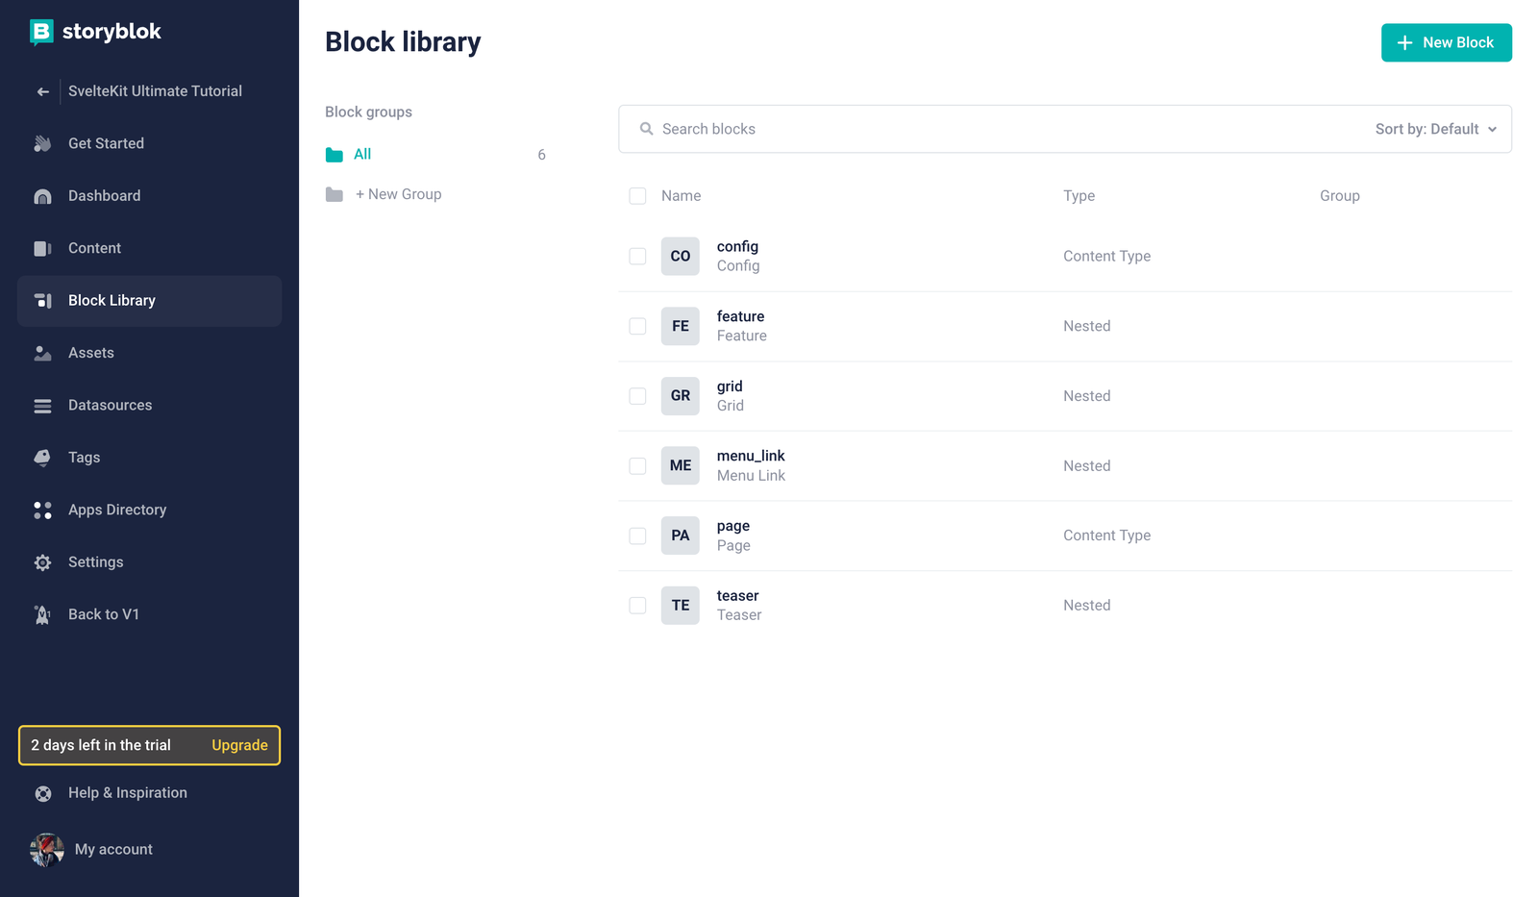Click the GR badge for grid block
This screenshot has width=1538, height=897.
[681, 396]
